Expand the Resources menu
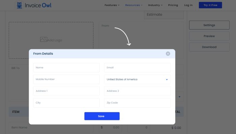Image resolution: width=236 pixels, height=134 pixels. coord(134,5)
